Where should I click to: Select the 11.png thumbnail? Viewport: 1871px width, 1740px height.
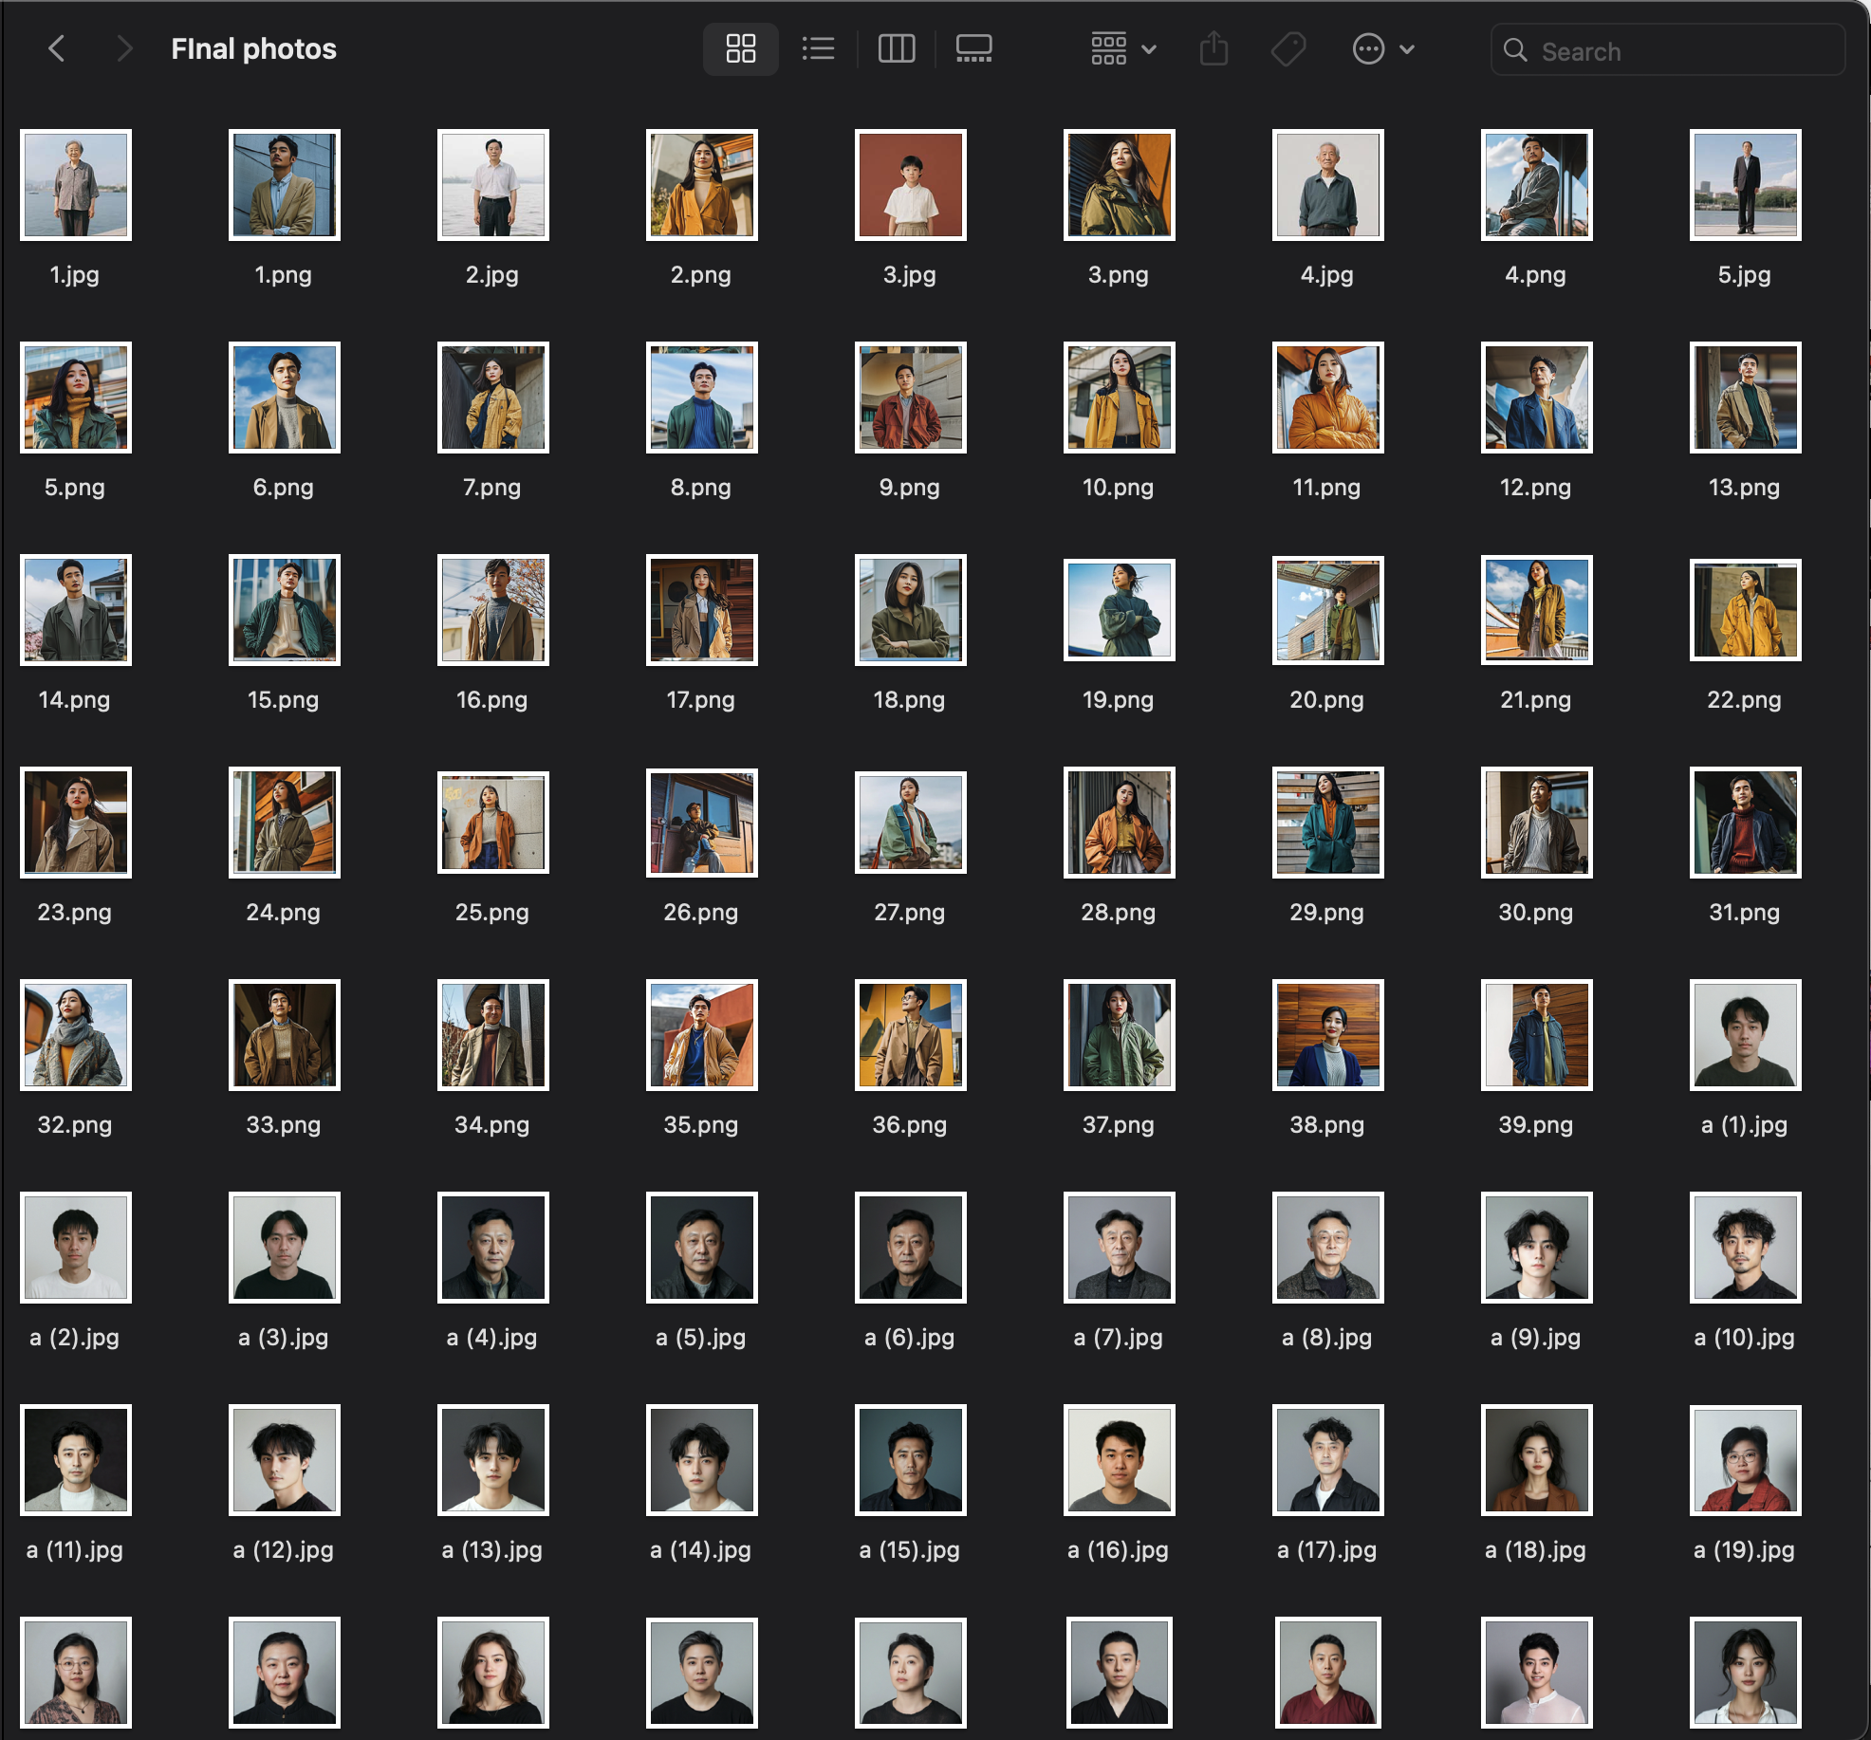(1328, 398)
